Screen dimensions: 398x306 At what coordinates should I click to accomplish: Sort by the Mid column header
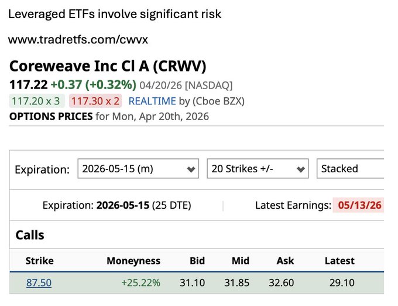coord(240,261)
